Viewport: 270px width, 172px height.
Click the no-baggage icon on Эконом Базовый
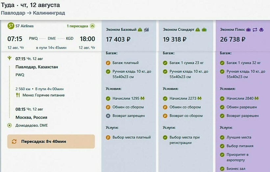(147, 30)
